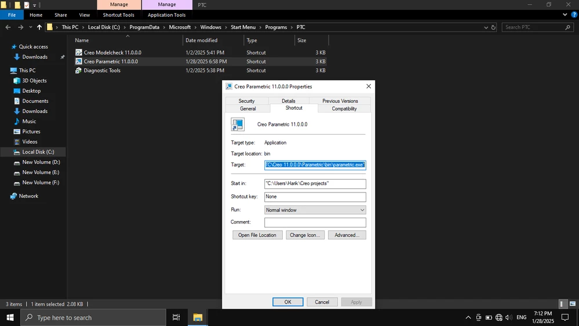Viewport: 579px width, 326px height.
Task: Click the Target path field
Action: pos(315,165)
